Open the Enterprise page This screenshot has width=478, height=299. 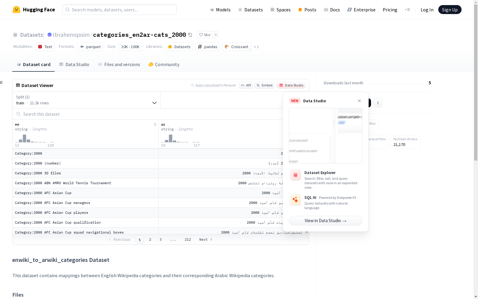[361, 10]
